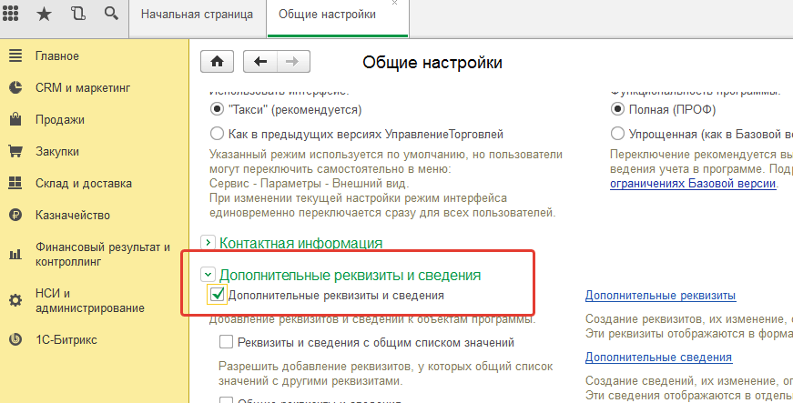Expand the Контактная информация group
The image size is (793, 403).
point(208,243)
